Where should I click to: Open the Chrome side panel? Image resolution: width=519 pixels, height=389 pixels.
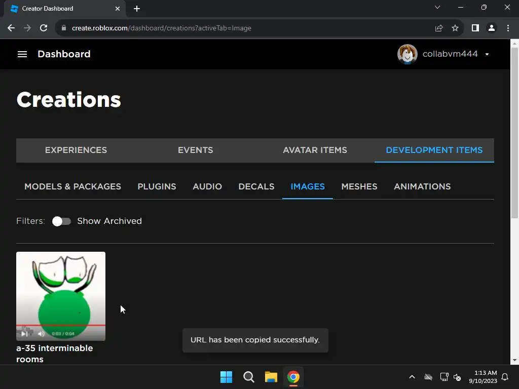pos(475,28)
